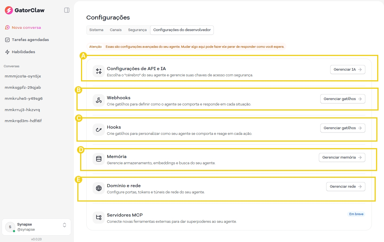Click the sparkles icon on Configurações de API e IA
The image size is (384, 242).
point(98,71)
